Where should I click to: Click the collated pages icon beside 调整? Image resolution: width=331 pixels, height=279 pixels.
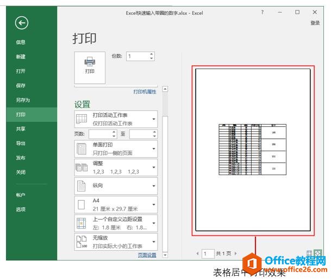82,168
